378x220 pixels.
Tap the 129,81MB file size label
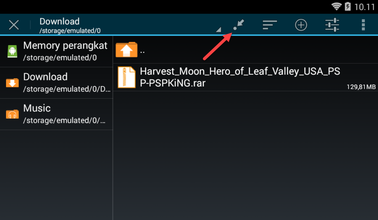click(x=361, y=87)
